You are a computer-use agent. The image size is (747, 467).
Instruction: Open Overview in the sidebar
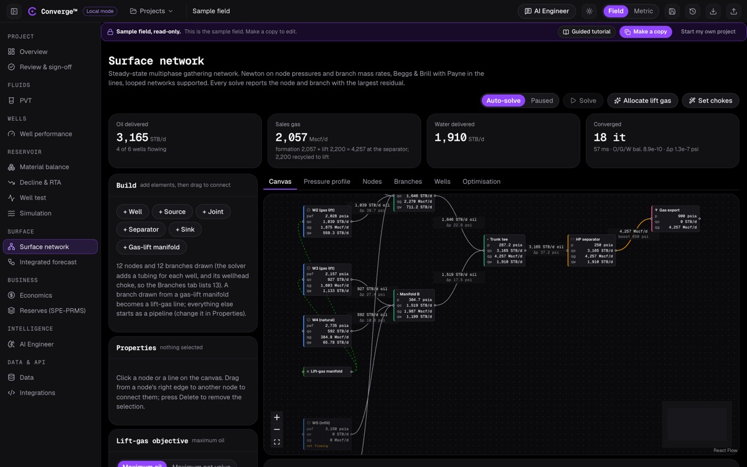pos(50,52)
